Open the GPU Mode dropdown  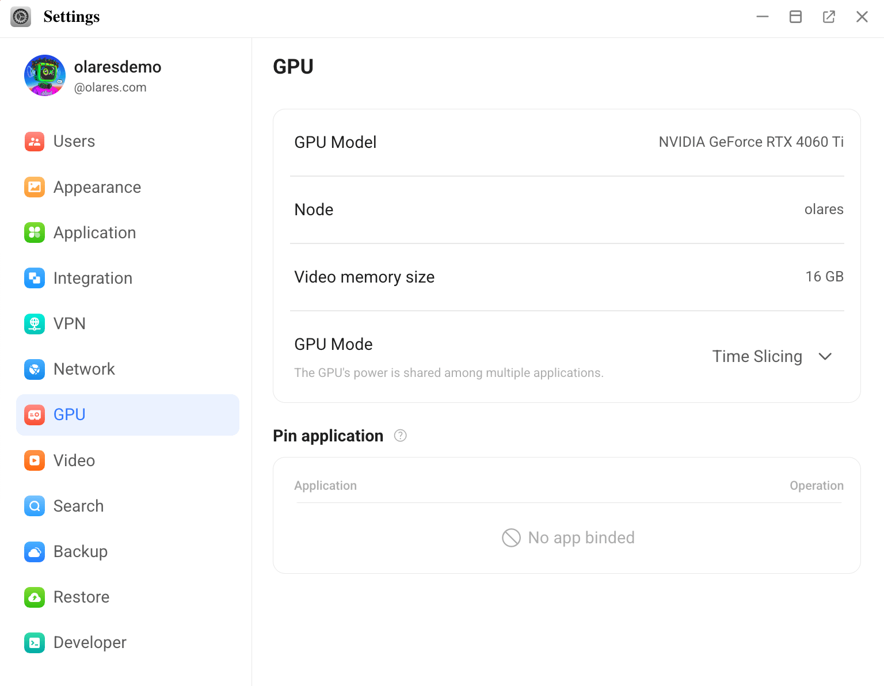(x=772, y=356)
